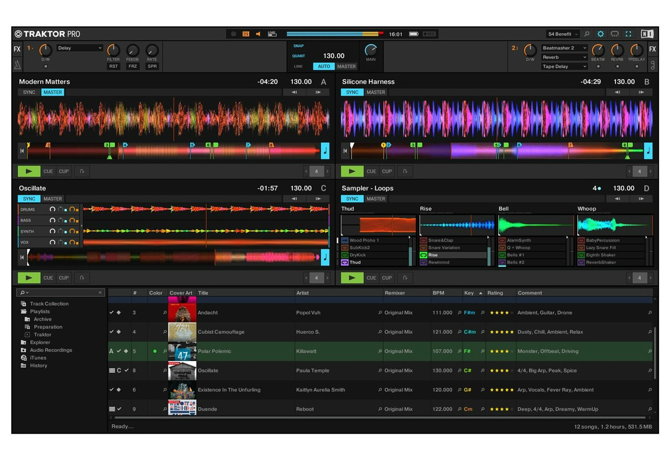The image size is (667, 454).
Task: Toggle SYNC on Silicone Harness deck
Action: pos(352,92)
